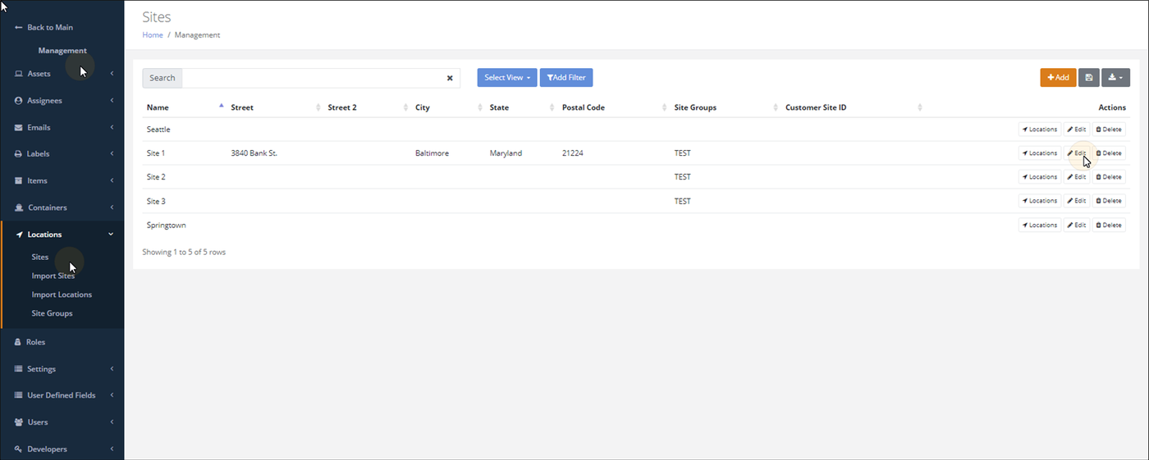Image resolution: width=1149 pixels, height=460 pixels.
Task: Click the Items list icon
Action: 19,180
